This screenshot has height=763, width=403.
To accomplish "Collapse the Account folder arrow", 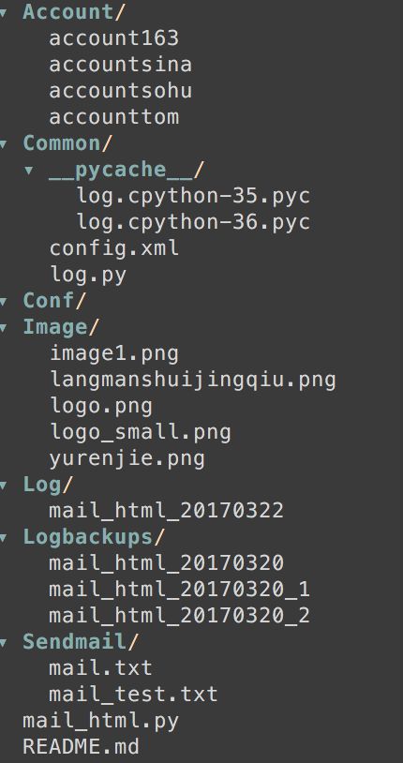I will point(3,12).
